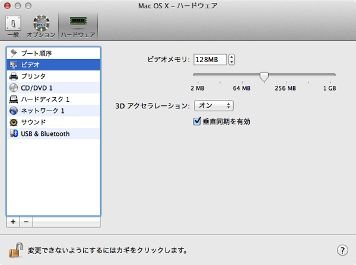
Task: Click the disc icon beside CD/DVD 1
Action: coord(14,88)
